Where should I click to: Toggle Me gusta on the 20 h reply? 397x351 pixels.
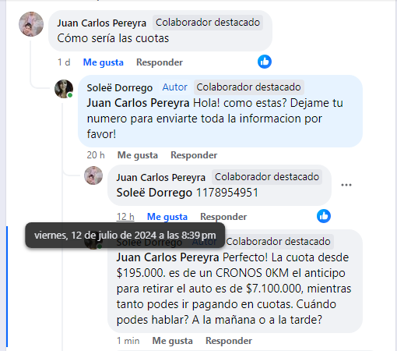[x=138, y=155]
